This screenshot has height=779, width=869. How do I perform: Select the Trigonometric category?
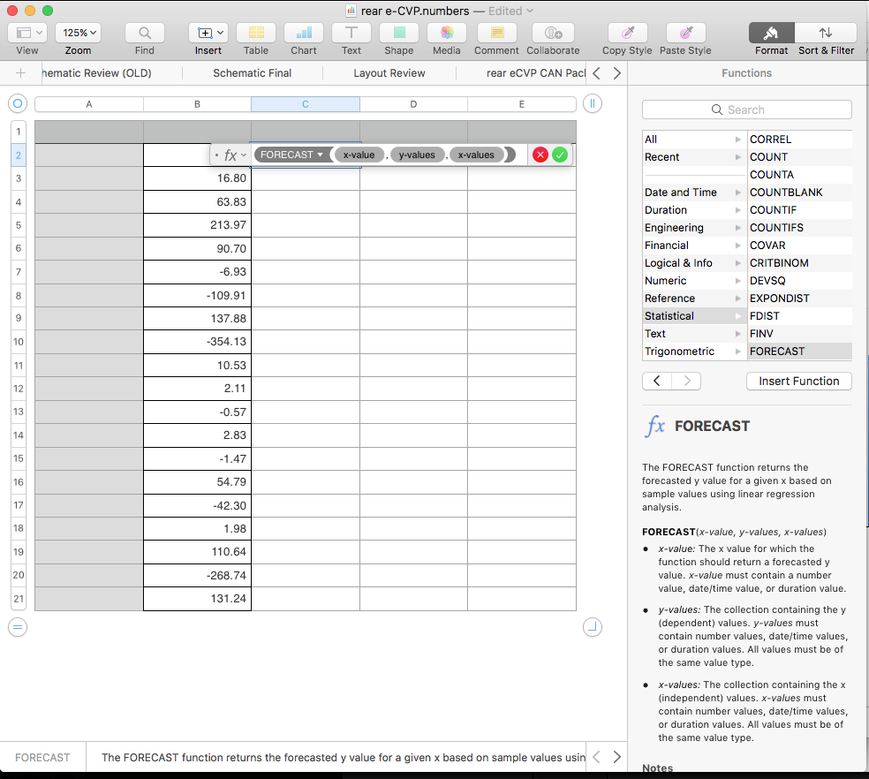[x=694, y=352]
